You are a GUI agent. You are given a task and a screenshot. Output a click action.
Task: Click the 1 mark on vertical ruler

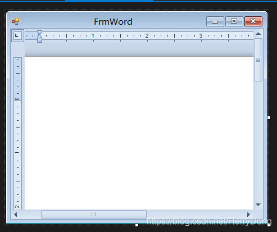(x=17, y=153)
